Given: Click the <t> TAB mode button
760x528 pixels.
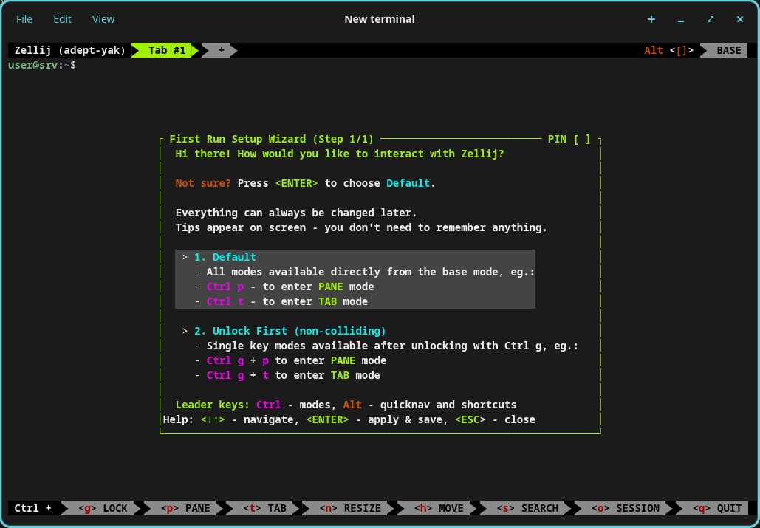Looking at the screenshot, I should coord(264,508).
